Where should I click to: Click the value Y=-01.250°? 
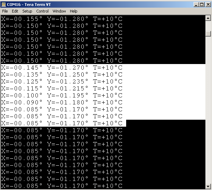[68, 74]
